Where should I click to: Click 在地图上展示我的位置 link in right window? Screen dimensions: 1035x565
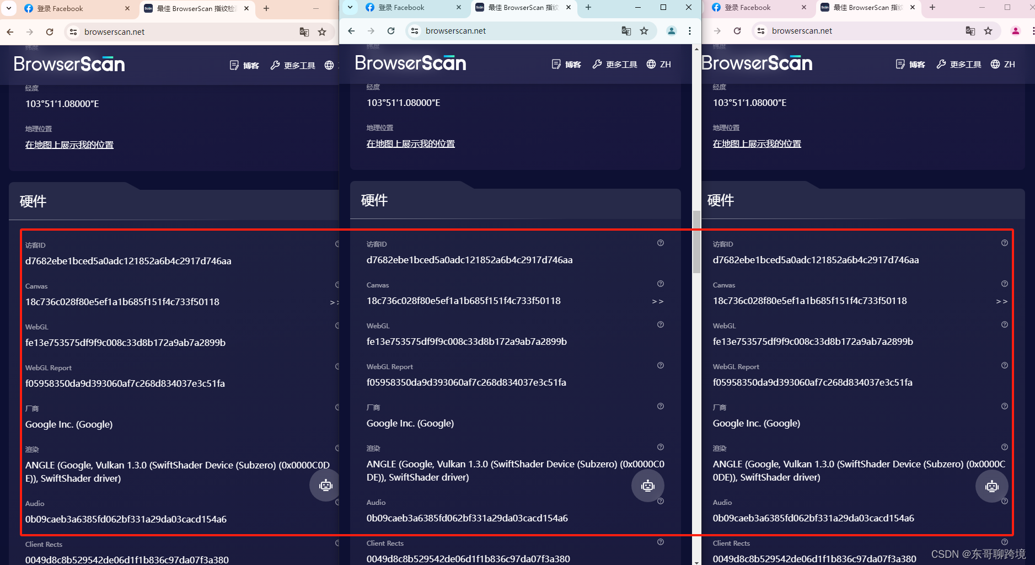click(x=757, y=143)
